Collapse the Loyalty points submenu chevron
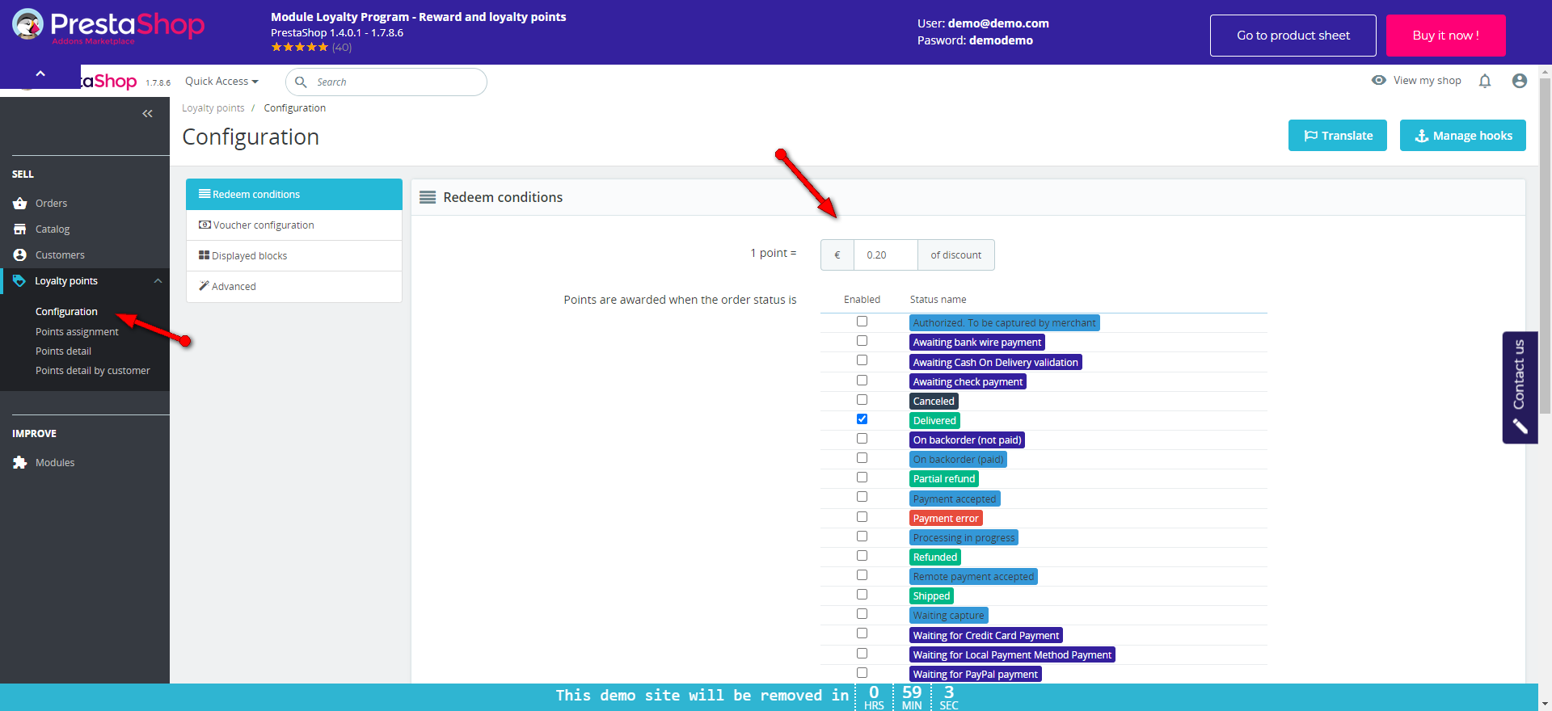1552x711 pixels. (158, 281)
